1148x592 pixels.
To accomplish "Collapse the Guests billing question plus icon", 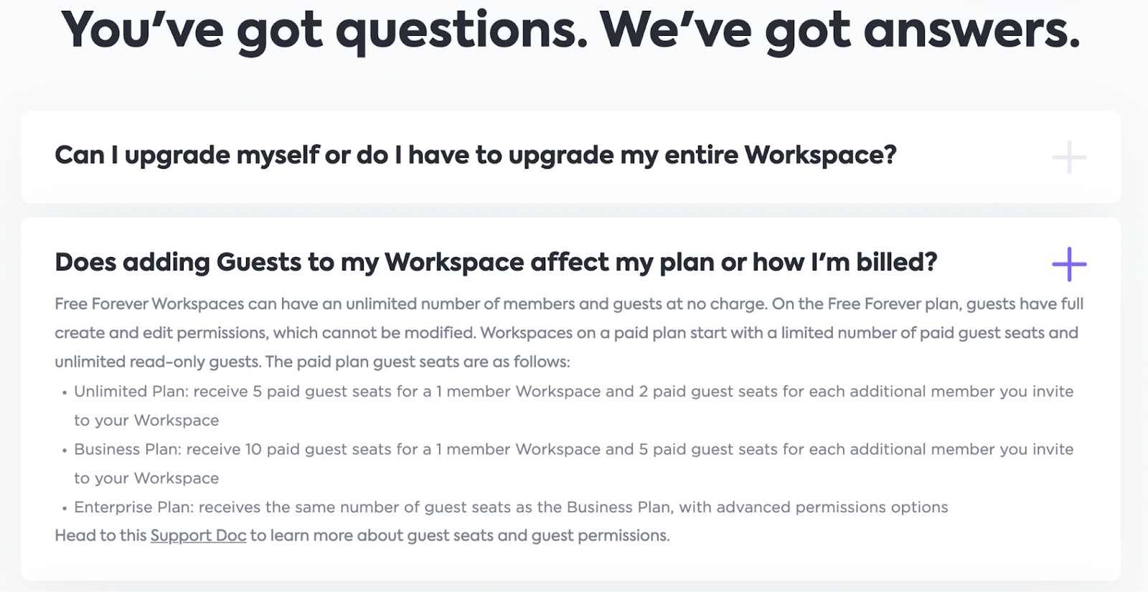I will 1069,264.
